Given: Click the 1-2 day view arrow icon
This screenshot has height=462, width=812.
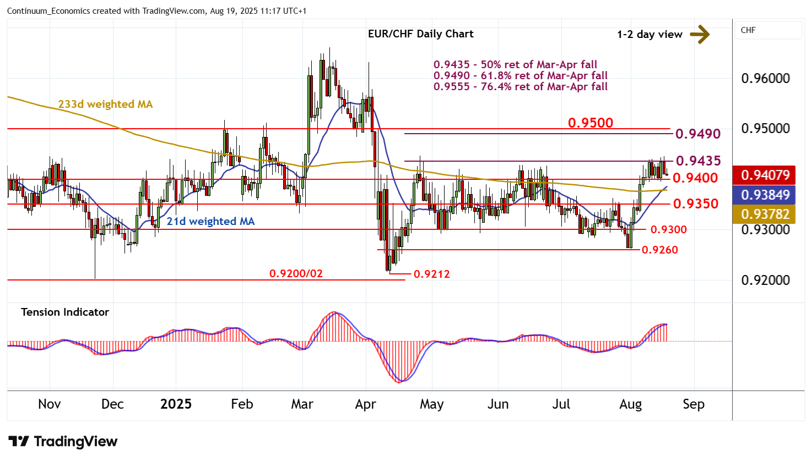Looking at the screenshot, I should point(700,34).
